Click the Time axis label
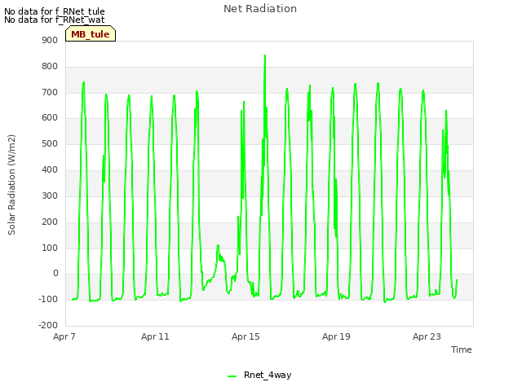Image resolution: width=522 pixels, height=391 pixels. click(462, 349)
